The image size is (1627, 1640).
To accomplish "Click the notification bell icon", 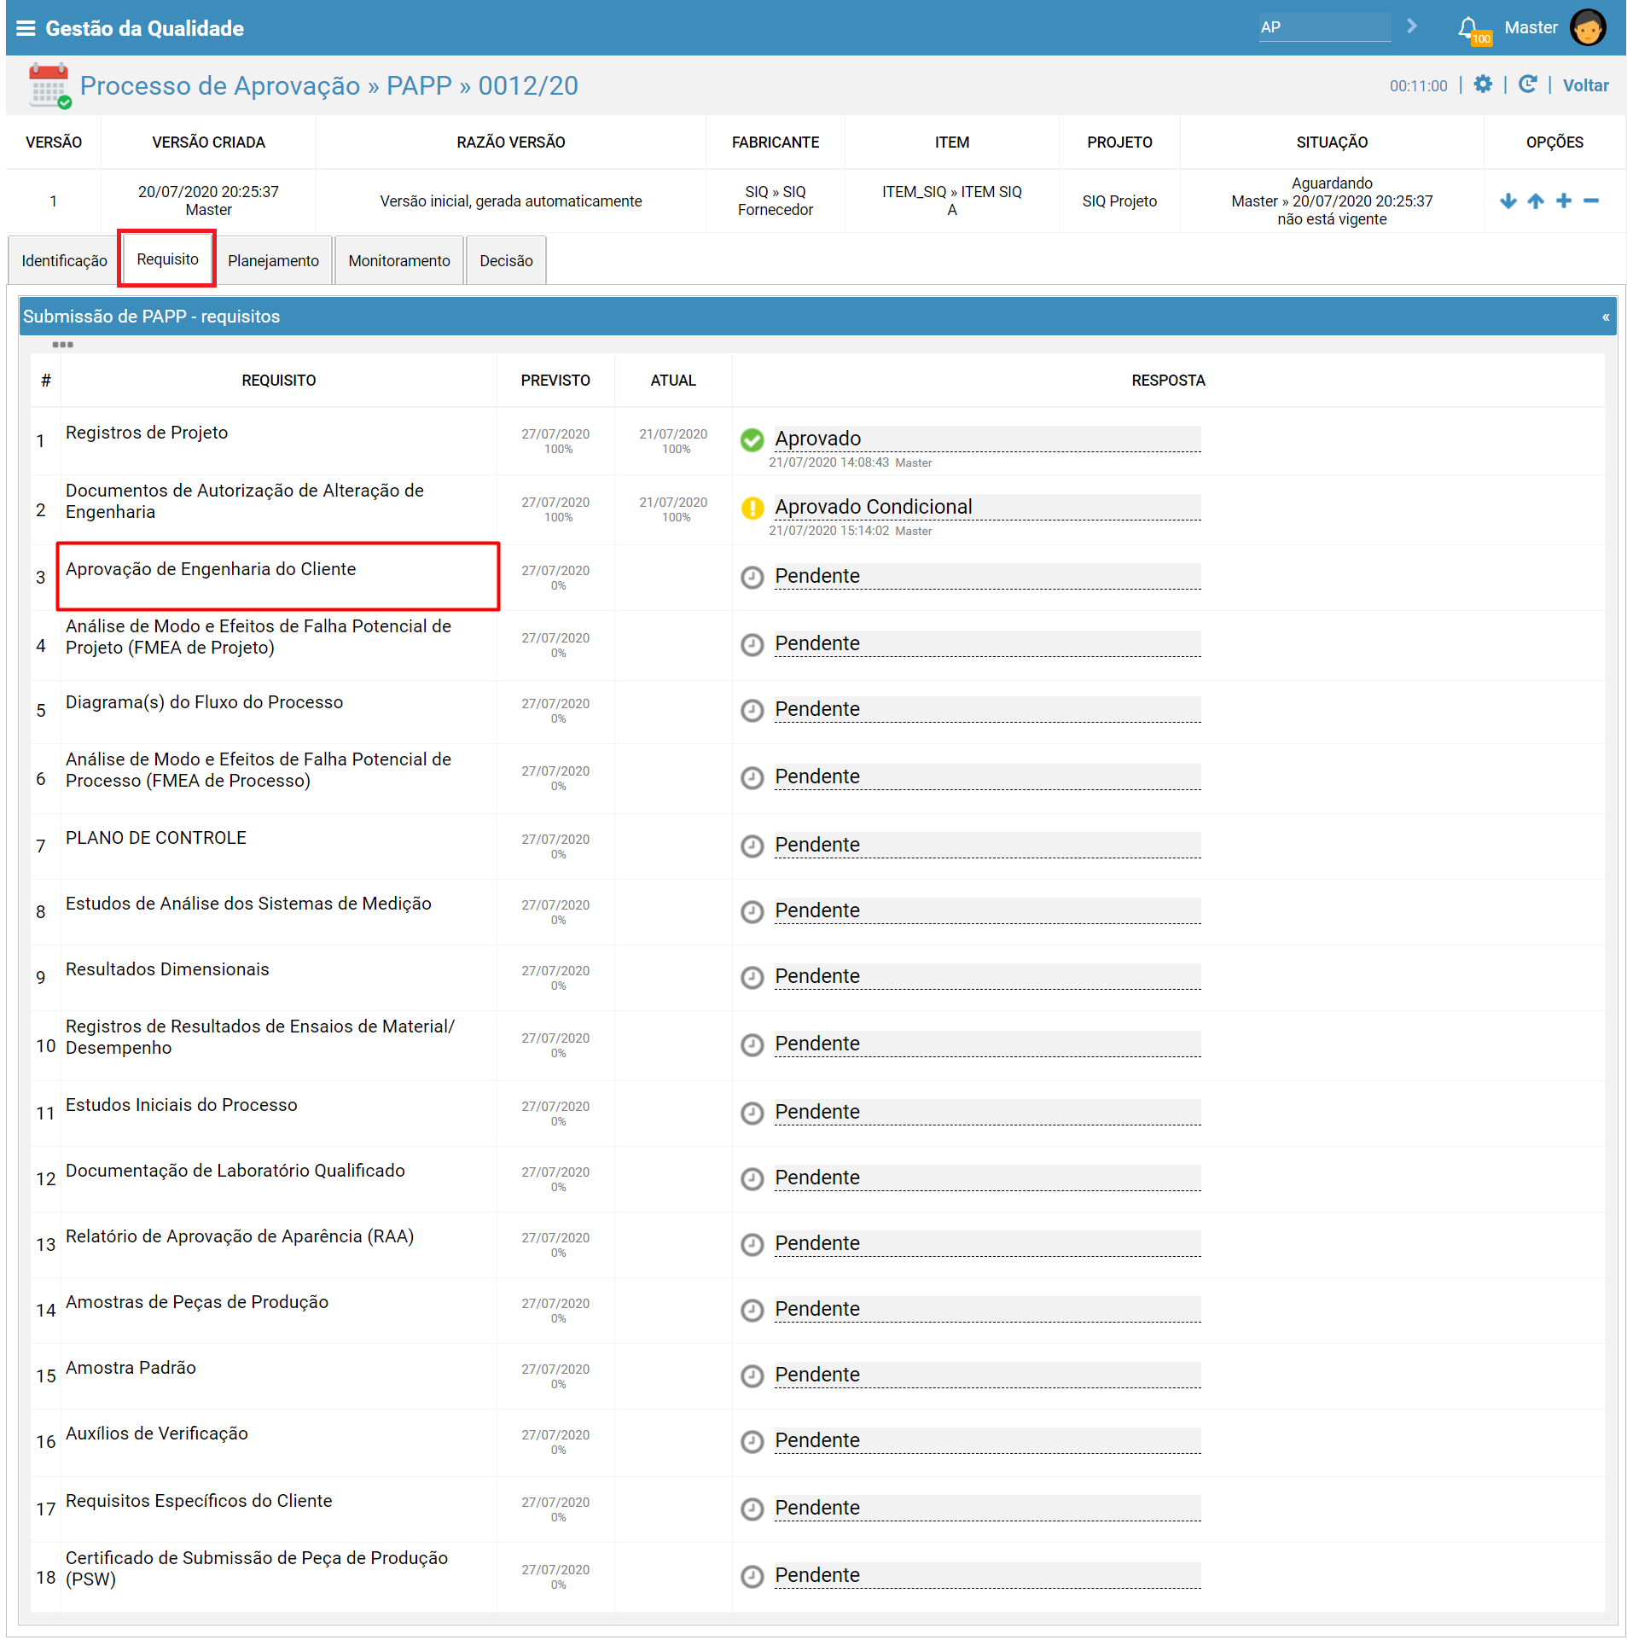I will [1467, 27].
